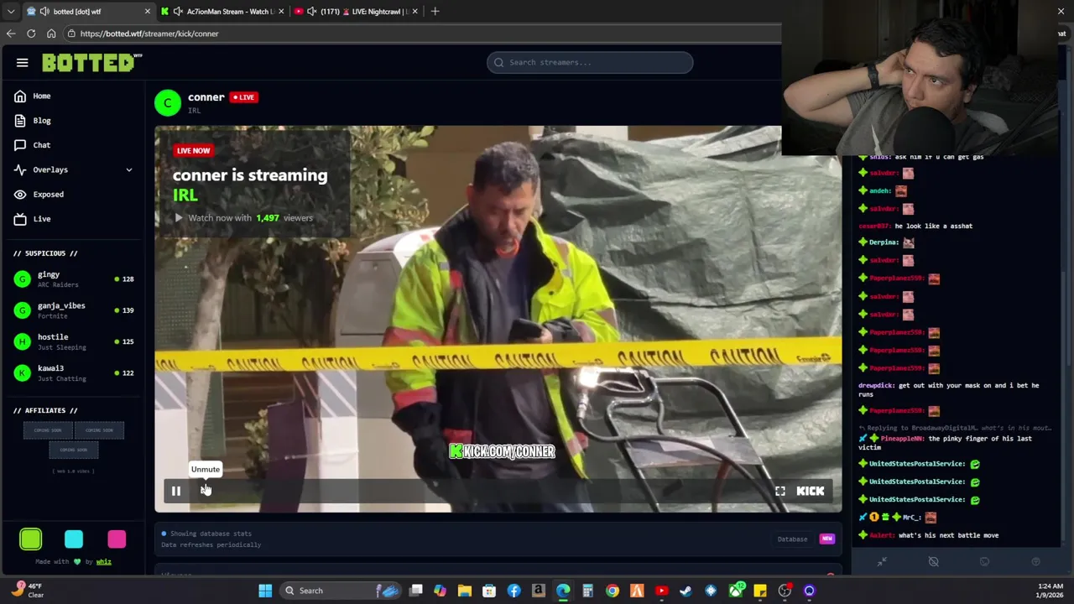The image size is (1074, 604).
Task: Pause the conner stream video
Action: [x=176, y=492]
